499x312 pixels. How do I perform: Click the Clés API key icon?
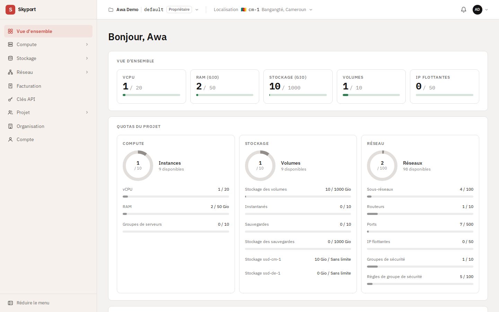(x=10, y=99)
